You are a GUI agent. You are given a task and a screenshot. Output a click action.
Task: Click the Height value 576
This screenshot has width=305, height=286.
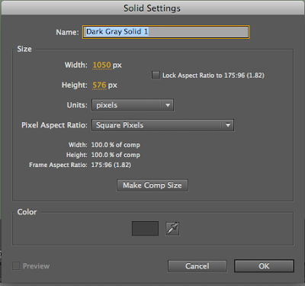99,85
